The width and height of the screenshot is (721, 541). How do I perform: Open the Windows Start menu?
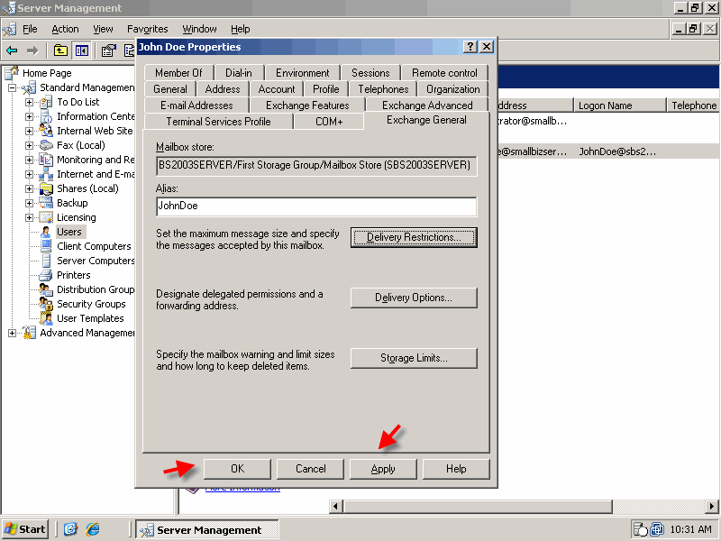pyautogui.click(x=25, y=529)
